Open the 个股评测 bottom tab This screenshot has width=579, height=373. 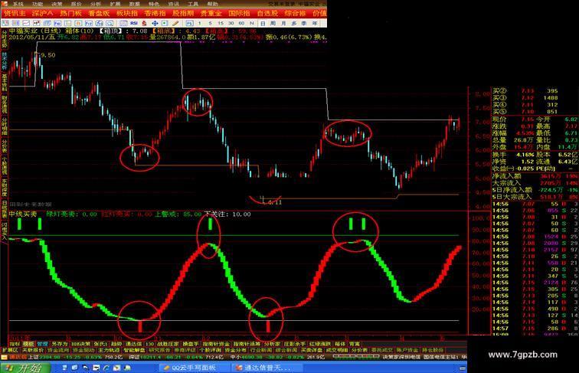click(210, 350)
